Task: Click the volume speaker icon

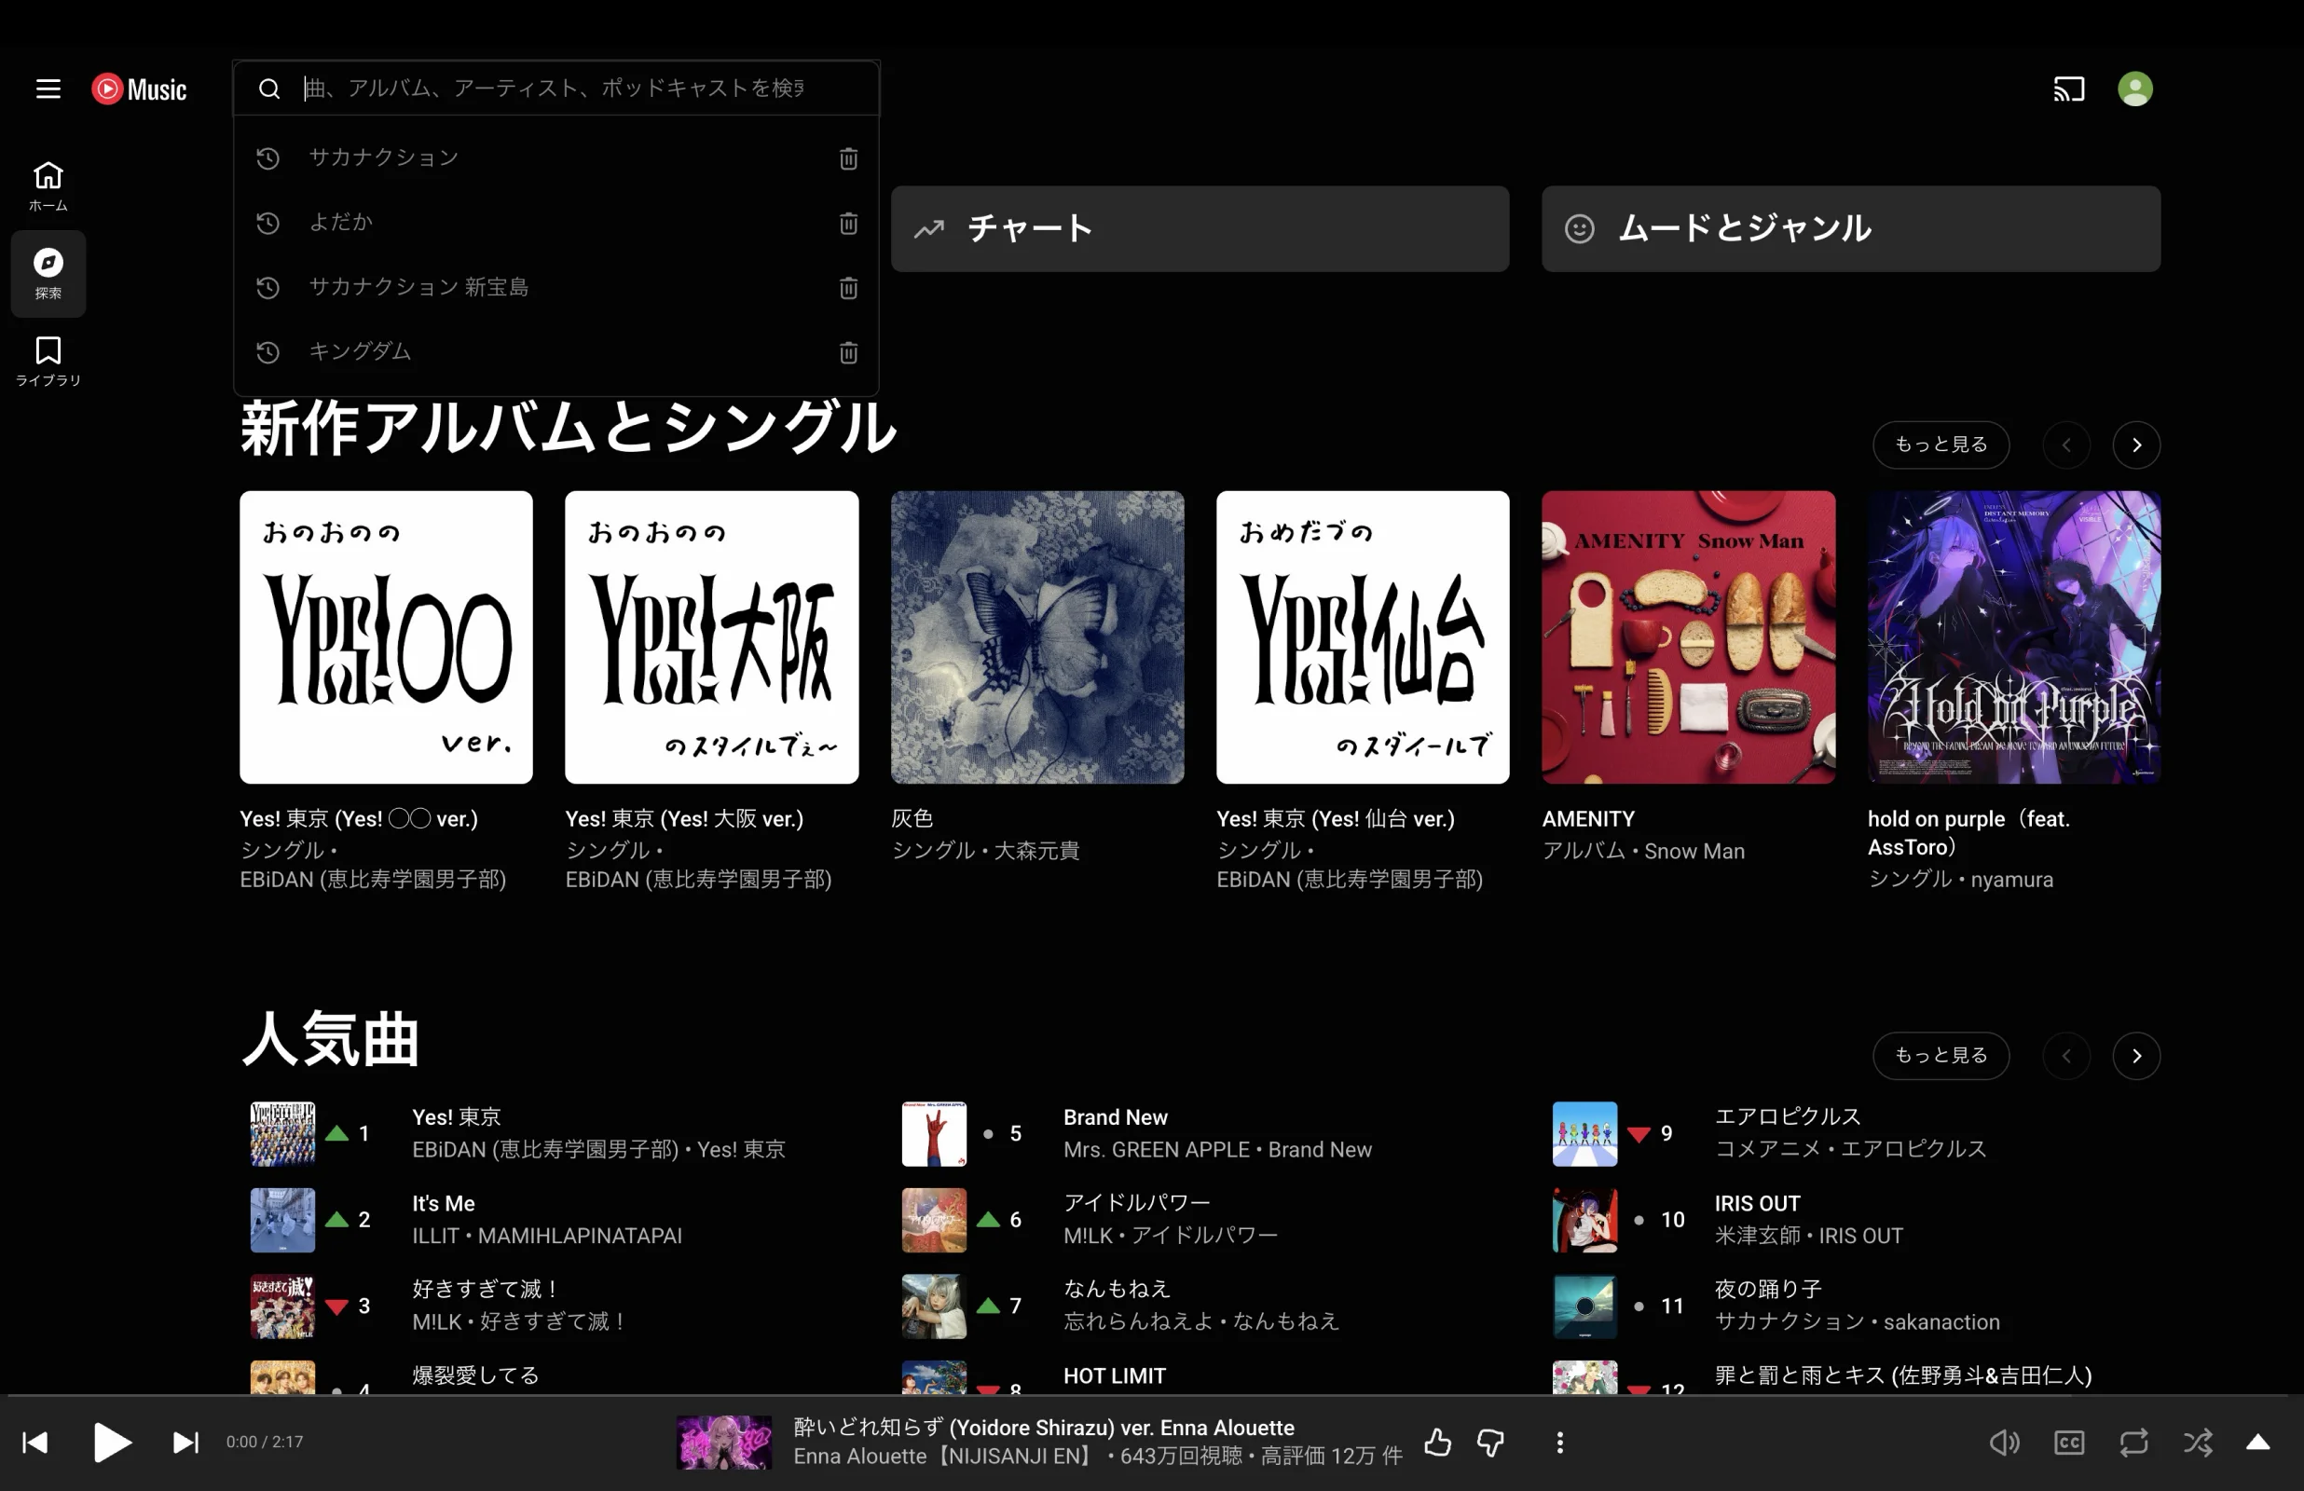Action: 2004,1443
